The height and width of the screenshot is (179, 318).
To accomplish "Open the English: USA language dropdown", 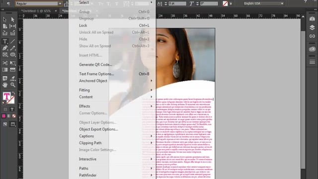I will (263, 3).
